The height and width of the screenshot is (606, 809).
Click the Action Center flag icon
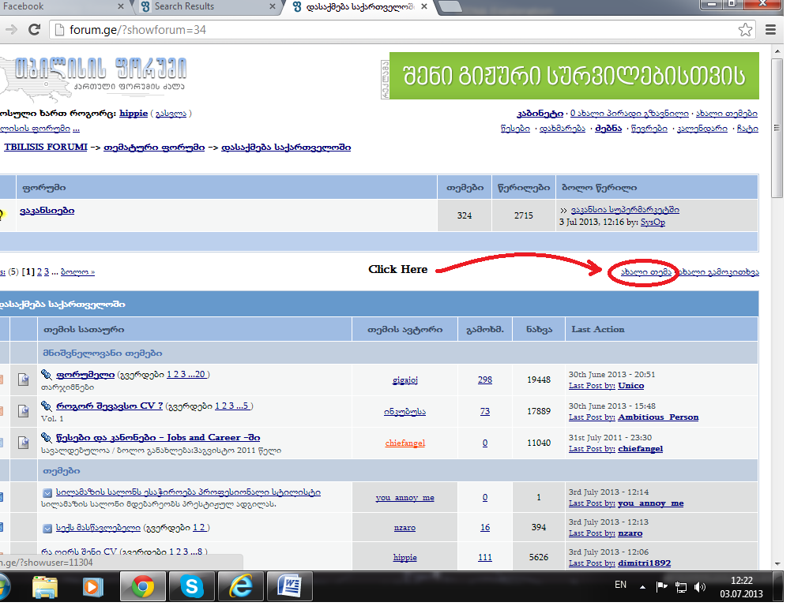[661, 586]
